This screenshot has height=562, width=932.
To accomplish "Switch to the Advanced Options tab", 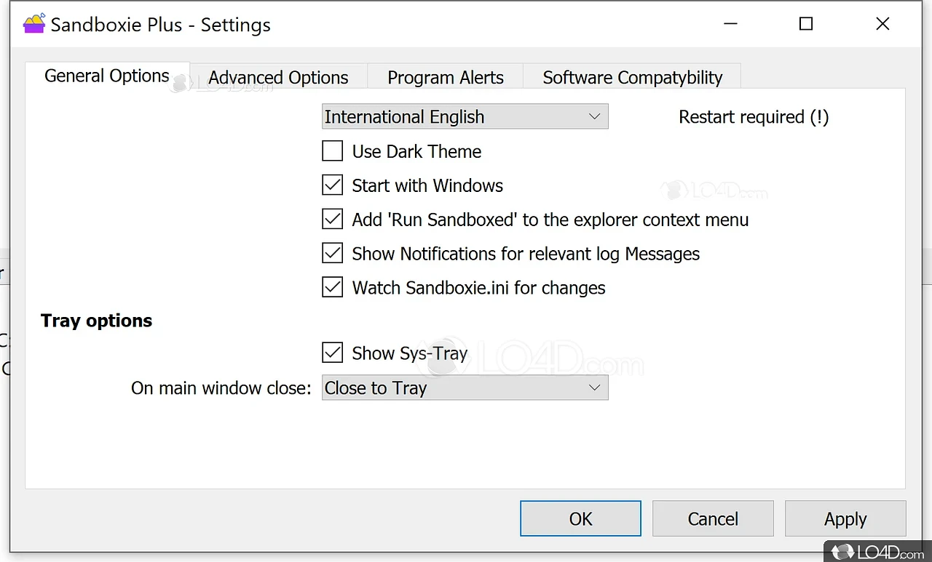I will pos(277,77).
